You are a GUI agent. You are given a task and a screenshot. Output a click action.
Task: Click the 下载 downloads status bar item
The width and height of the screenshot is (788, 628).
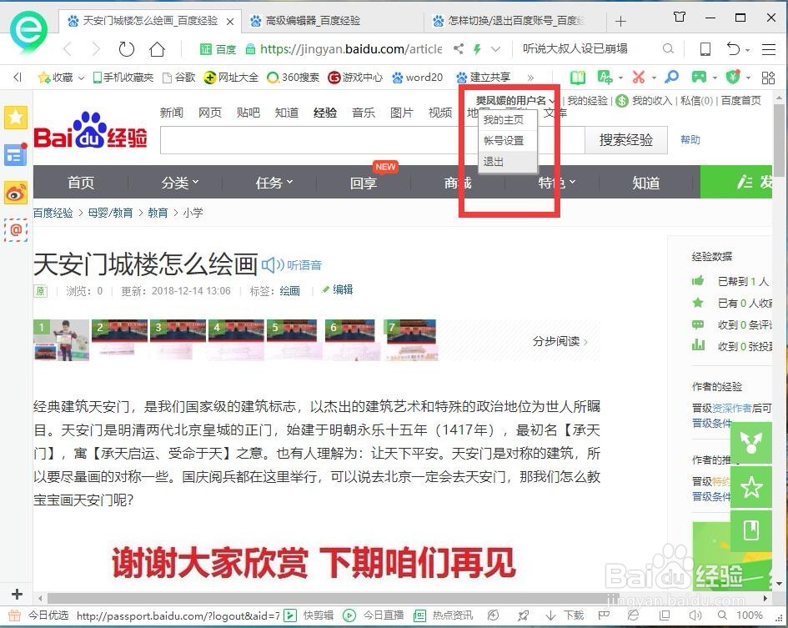click(x=565, y=615)
